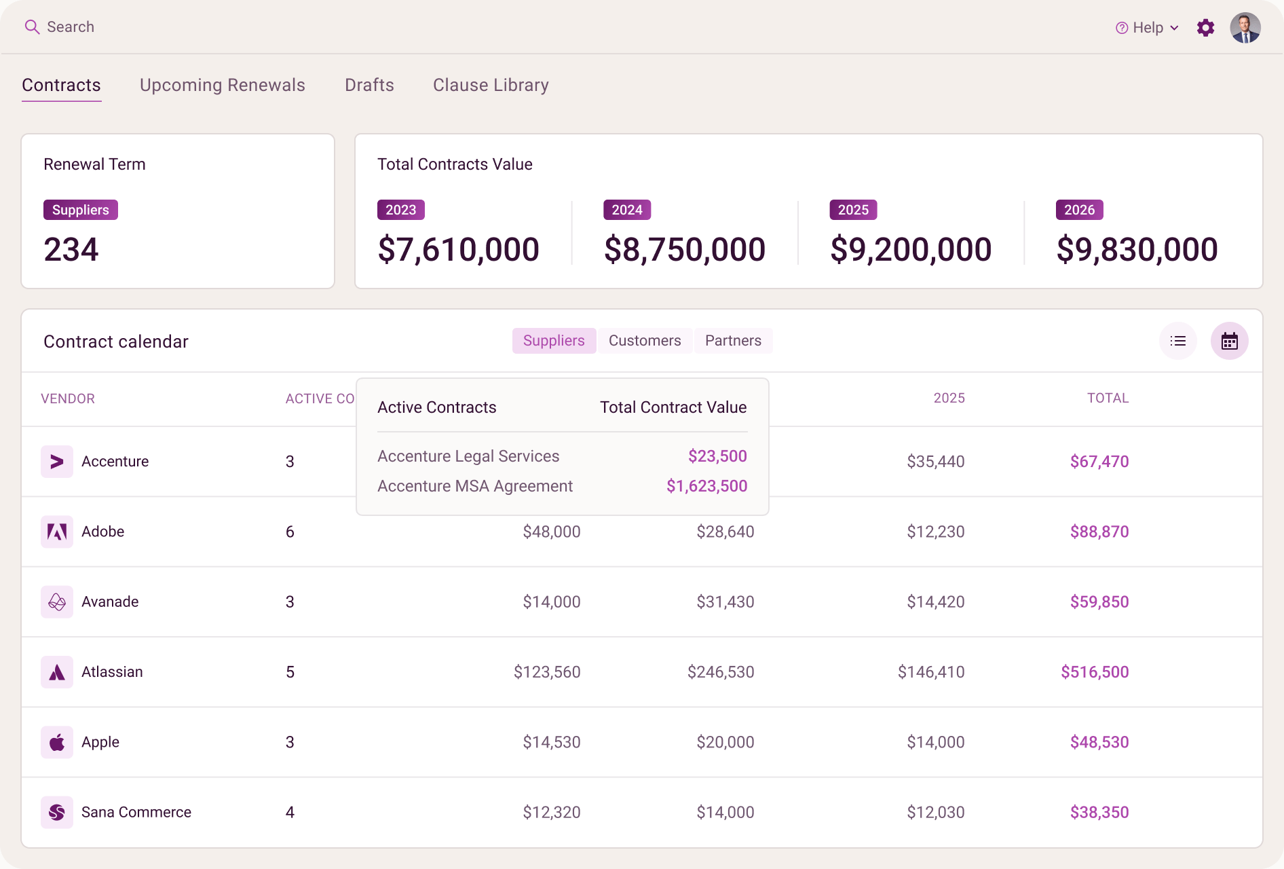Expand the Help dropdown chevron

[x=1174, y=28]
